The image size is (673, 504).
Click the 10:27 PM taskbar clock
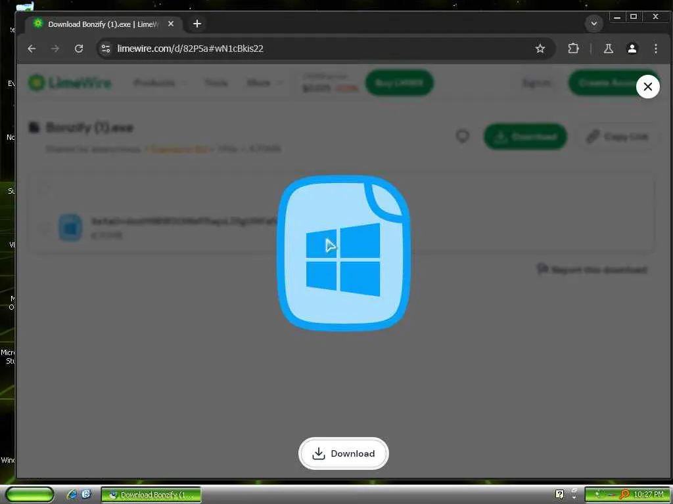click(649, 494)
